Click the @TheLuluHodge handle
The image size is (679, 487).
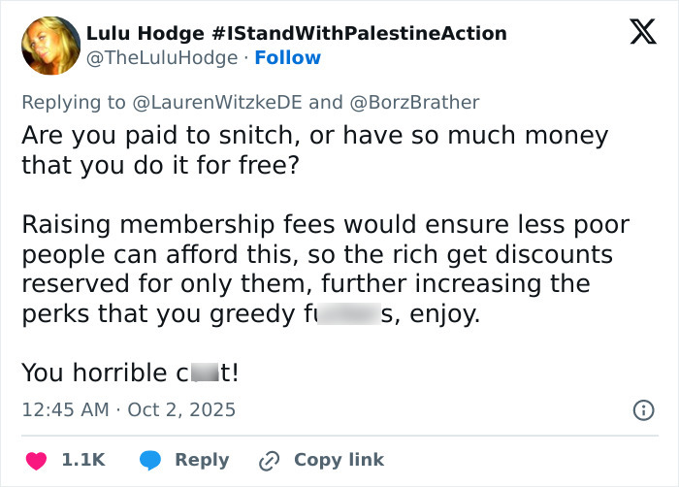(x=162, y=58)
